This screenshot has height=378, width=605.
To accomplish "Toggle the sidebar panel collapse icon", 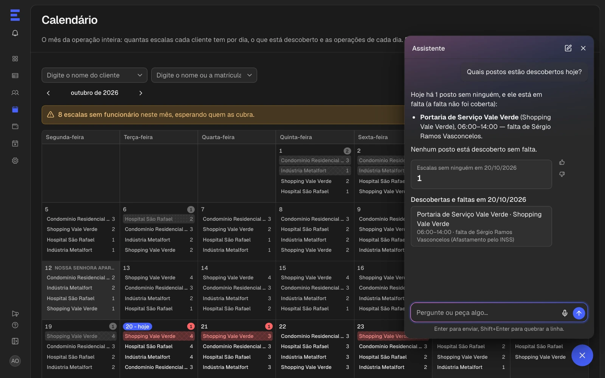I will (x=15, y=341).
